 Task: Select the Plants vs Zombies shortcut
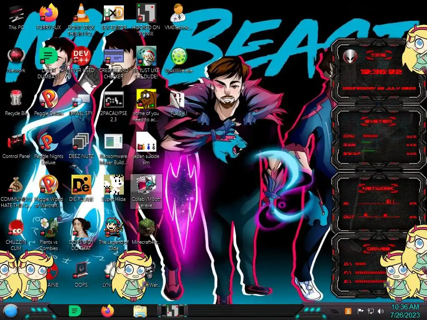coord(48,235)
